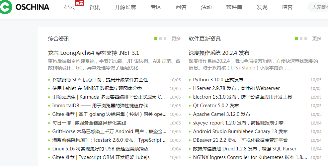
Task: Open HServer 2.9.78 发布 article
Action: pyautogui.click(x=236, y=88)
